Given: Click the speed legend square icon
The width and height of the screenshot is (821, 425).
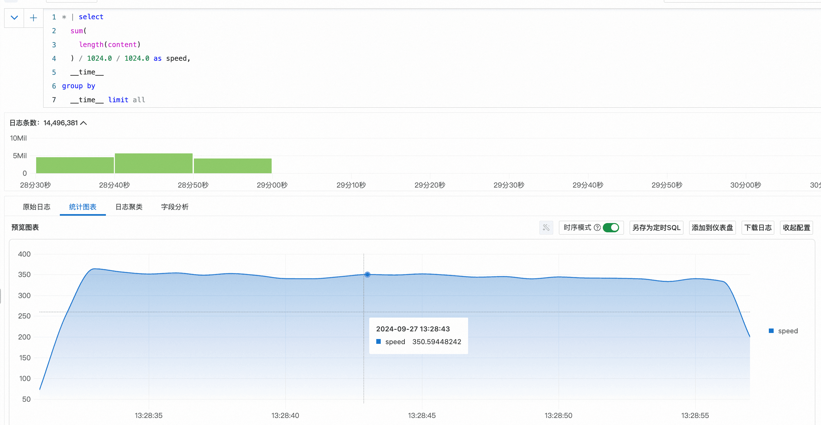Looking at the screenshot, I should 771,331.
